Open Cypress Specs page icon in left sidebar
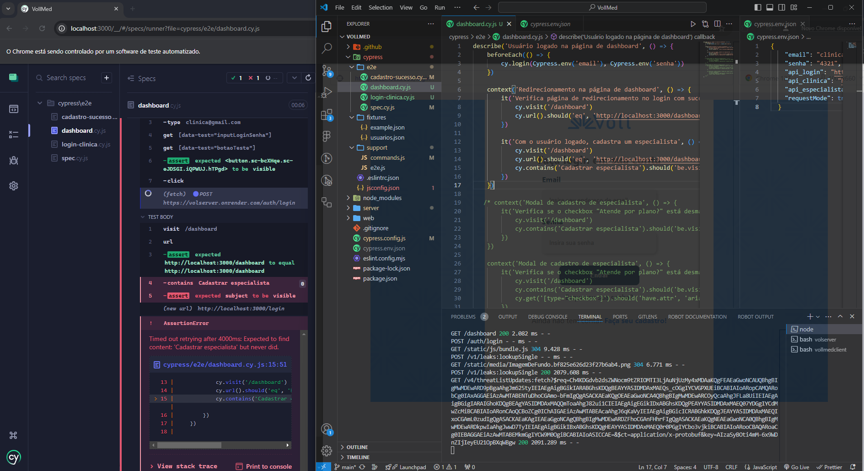The image size is (864, 471). [x=14, y=109]
